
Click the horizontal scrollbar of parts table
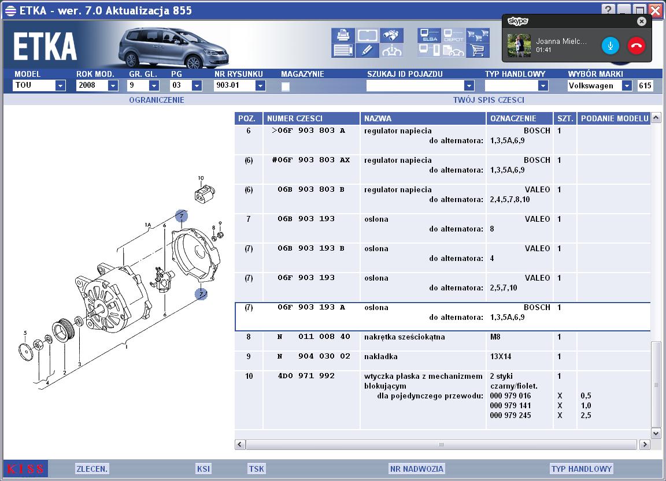tap(442, 445)
